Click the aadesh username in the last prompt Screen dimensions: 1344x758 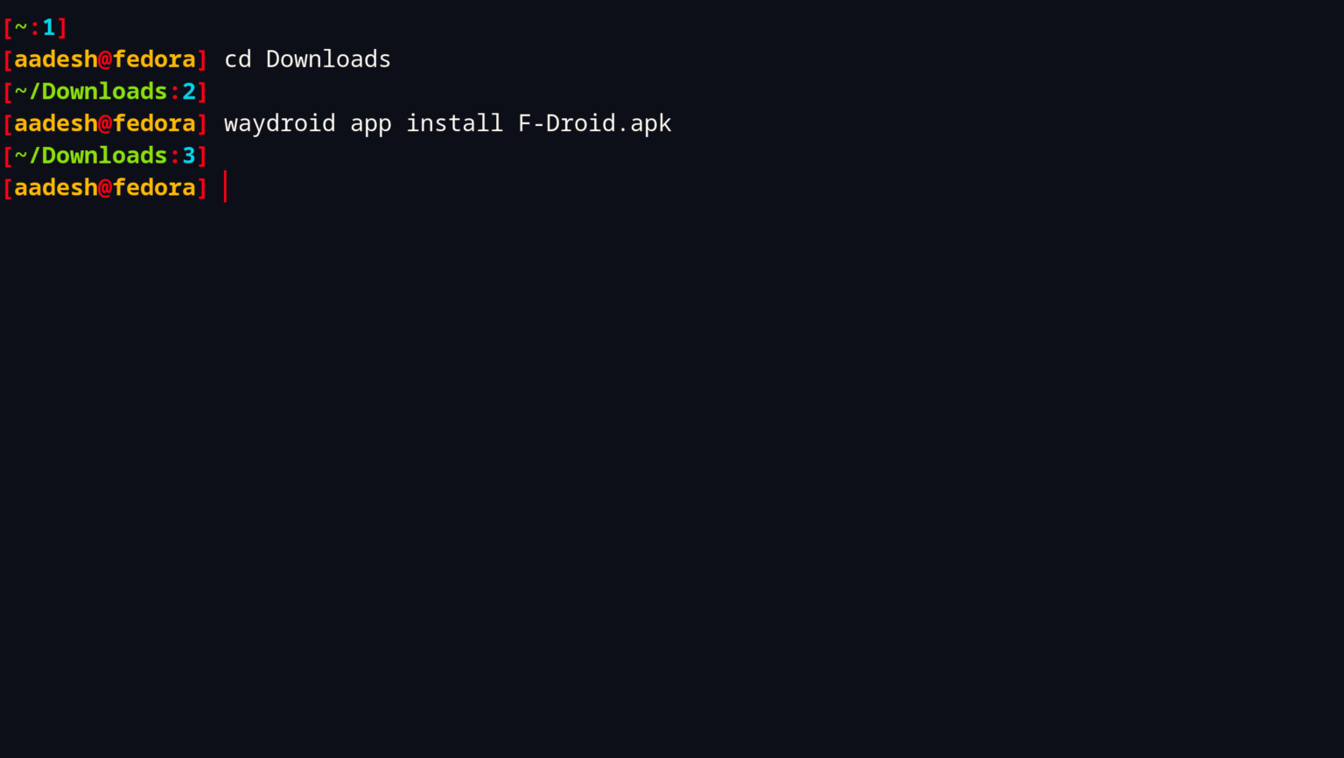coord(54,187)
